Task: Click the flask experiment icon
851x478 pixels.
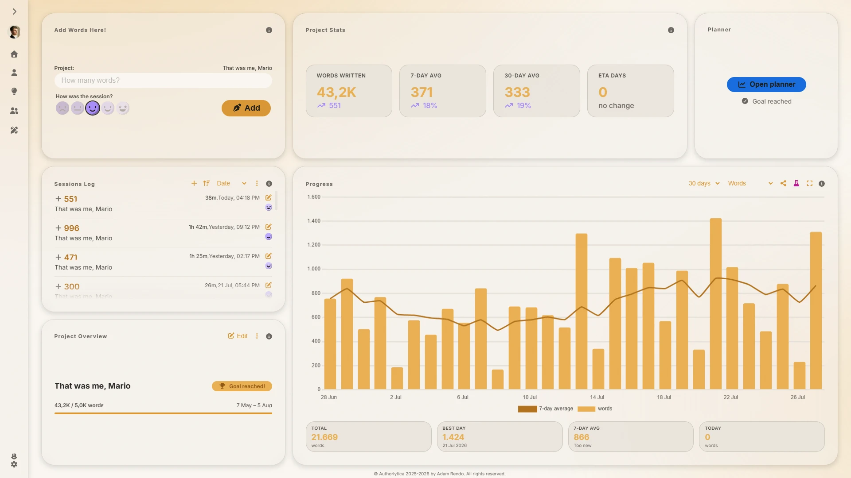Action: coord(796,183)
